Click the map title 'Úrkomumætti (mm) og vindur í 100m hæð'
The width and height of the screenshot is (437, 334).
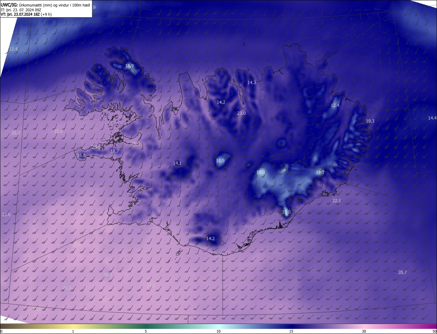55,5
